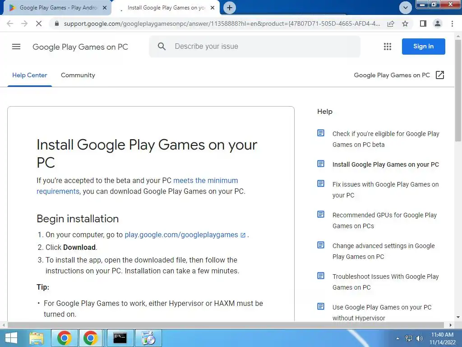This screenshot has height=347, width=462.
Task: Open the Chrome profile avatar icon
Action: click(438, 23)
